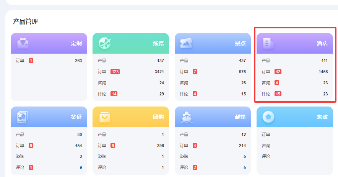
Task: Click the 线路 airplane globe icon
Action: point(105,43)
